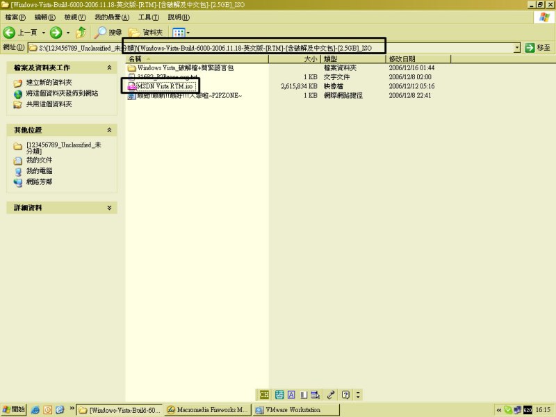Click the language bar tools wrench icon
This screenshot has width=556, height=417.
331,395
